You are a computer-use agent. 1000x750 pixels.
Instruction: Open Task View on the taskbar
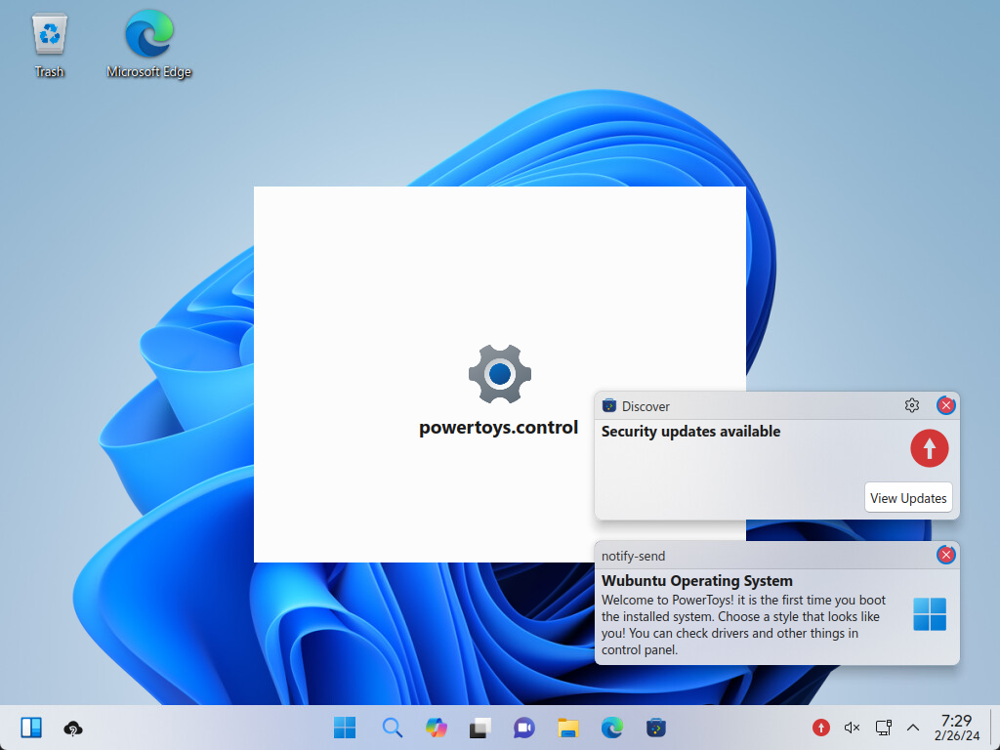[479, 728]
